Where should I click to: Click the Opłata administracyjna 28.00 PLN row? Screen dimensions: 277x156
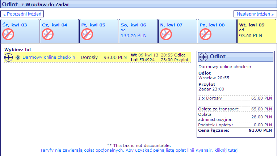click(x=235, y=117)
